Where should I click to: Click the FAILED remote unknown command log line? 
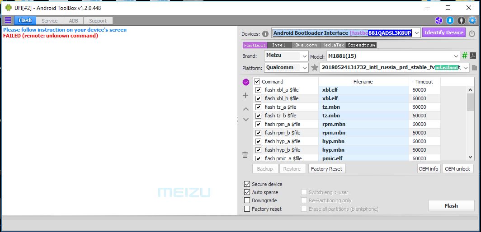(51, 36)
